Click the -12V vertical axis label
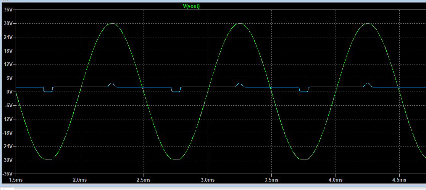The height and width of the screenshot is (190, 426). coord(7,119)
